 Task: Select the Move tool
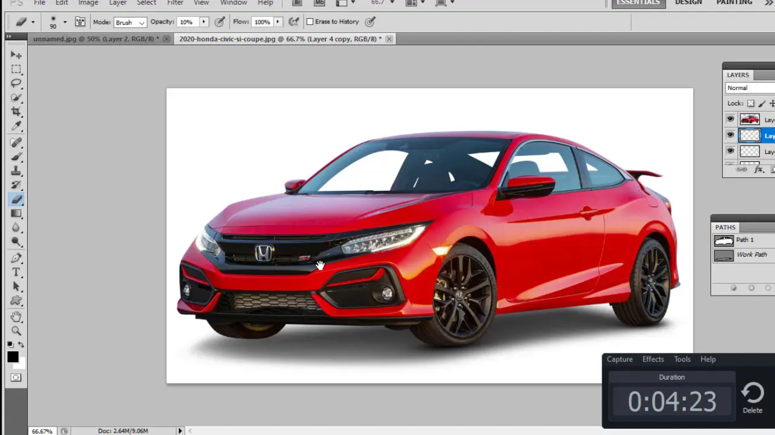[16, 55]
